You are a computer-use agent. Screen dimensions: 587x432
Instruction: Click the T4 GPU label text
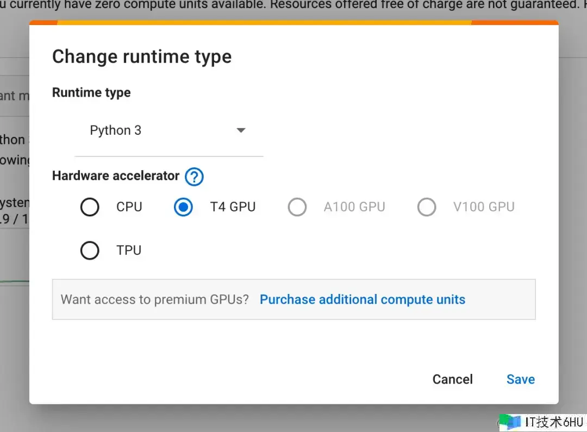point(233,207)
